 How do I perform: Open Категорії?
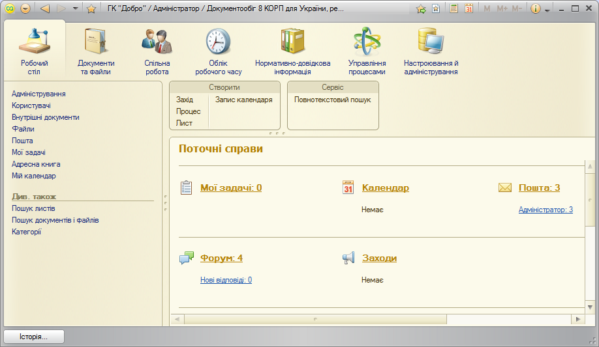(x=26, y=232)
